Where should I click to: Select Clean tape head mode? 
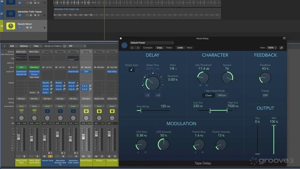coord(208,95)
